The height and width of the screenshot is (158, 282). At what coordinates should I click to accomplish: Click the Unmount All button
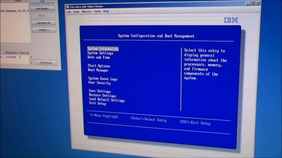pos(44,23)
